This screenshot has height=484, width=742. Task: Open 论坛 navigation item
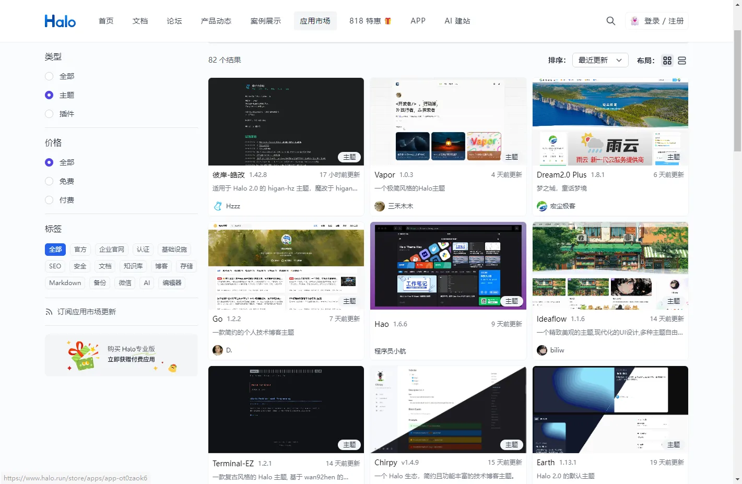(x=174, y=21)
